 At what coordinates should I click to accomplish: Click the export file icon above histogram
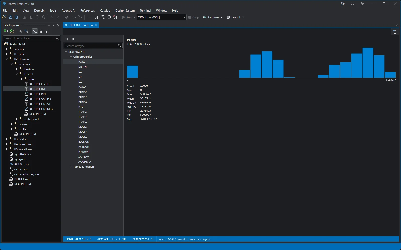tap(395, 32)
